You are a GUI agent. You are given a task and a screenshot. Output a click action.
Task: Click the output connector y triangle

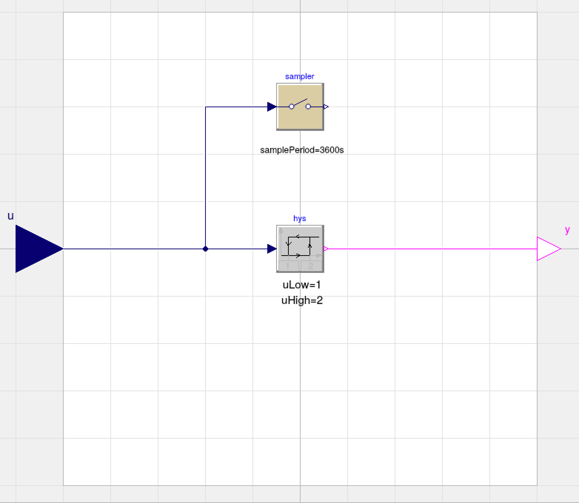(x=549, y=249)
